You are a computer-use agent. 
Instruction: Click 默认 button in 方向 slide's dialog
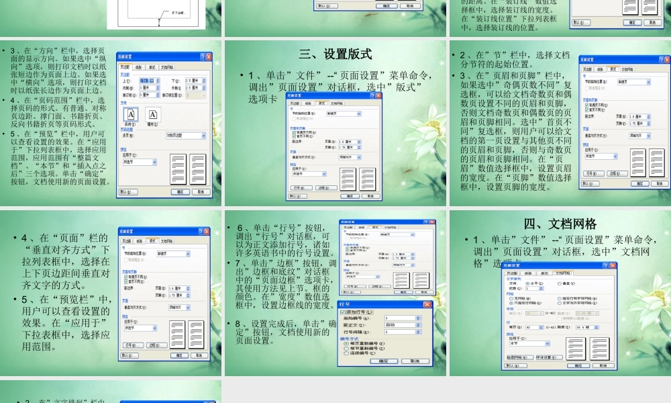pyautogui.click(x=128, y=192)
